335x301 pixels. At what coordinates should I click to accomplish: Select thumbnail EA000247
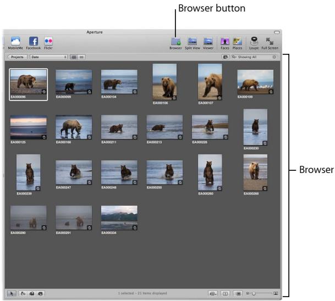tap(74, 172)
